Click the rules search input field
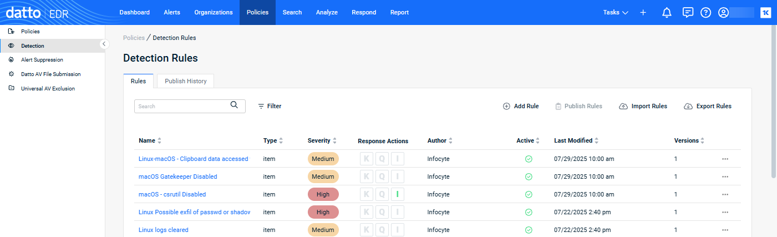The image size is (777, 237). 182,106
